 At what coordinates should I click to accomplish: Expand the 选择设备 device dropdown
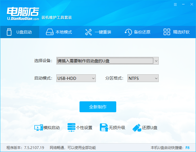click(107, 61)
